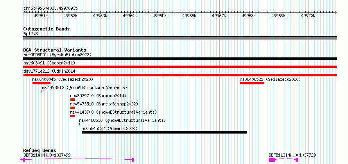Open the nsv5558551 (ByrskaBishop2022) variant label
Screen dimensions: 348x164
[x=57, y=55]
